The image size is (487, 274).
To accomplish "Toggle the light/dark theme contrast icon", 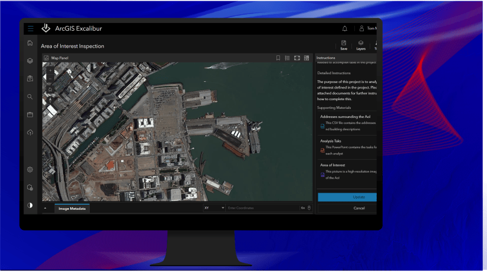I will [x=30, y=206].
